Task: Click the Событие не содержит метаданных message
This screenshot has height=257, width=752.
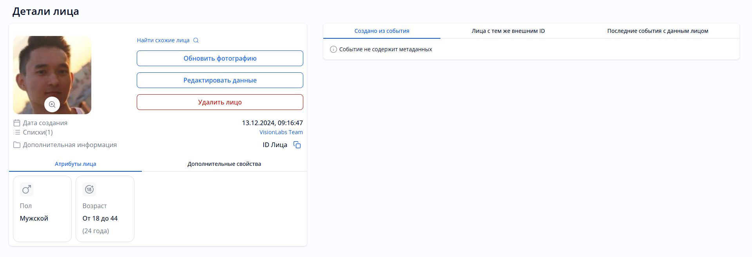Action: (x=386, y=49)
